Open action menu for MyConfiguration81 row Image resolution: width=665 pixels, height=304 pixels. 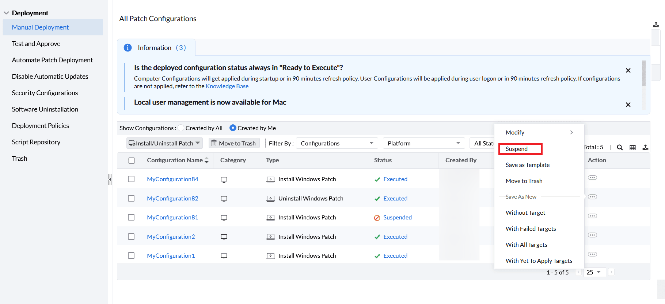592,216
